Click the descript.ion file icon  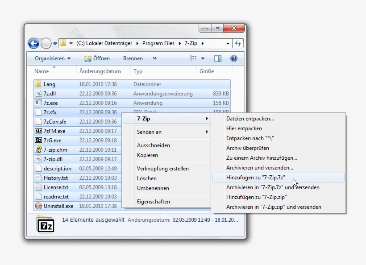tap(38, 169)
